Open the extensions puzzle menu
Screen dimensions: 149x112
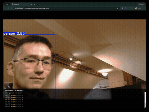pos(126,8)
